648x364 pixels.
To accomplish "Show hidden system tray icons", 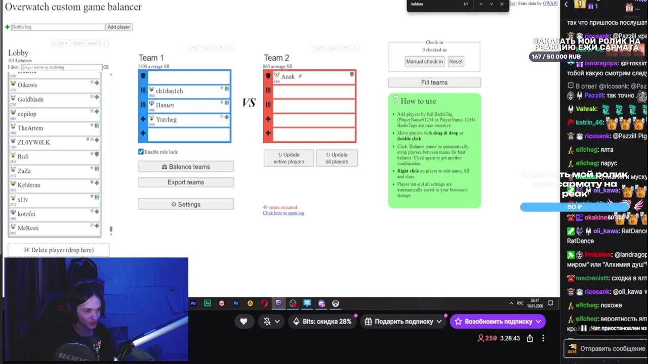I will coord(511,303).
